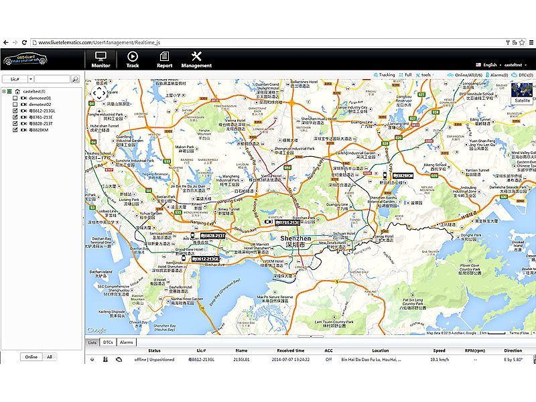536x402 pixels.
Task: Pan the map down with the arrow
Action: coord(99,98)
